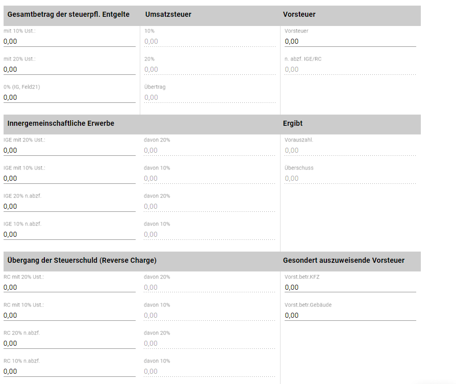The width and height of the screenshot is (456, 384).
Task: Click the 'RC mit 10% Ust.' field
Action: (x=69, y=315)
